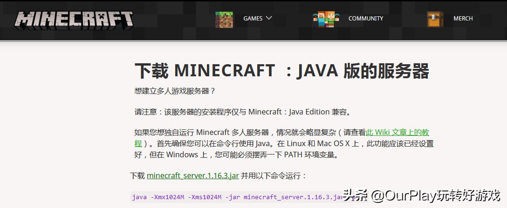Expand the GAMES dropdown chevron
507x208 pixels.
click(269, 18)
